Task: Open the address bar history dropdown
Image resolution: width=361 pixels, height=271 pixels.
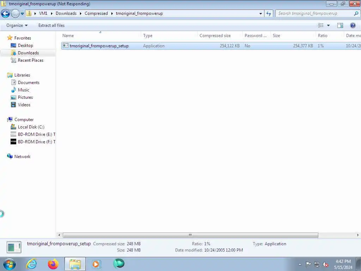Action: (x=261, y=14)
